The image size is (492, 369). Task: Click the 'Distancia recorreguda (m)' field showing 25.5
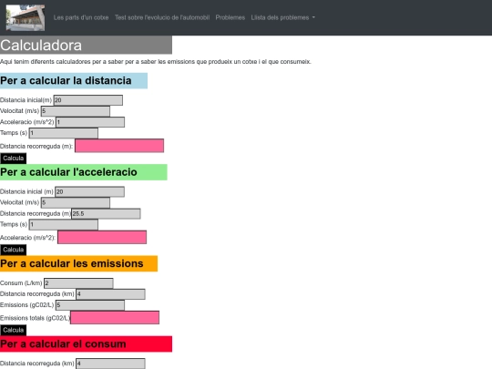point(106,214)
